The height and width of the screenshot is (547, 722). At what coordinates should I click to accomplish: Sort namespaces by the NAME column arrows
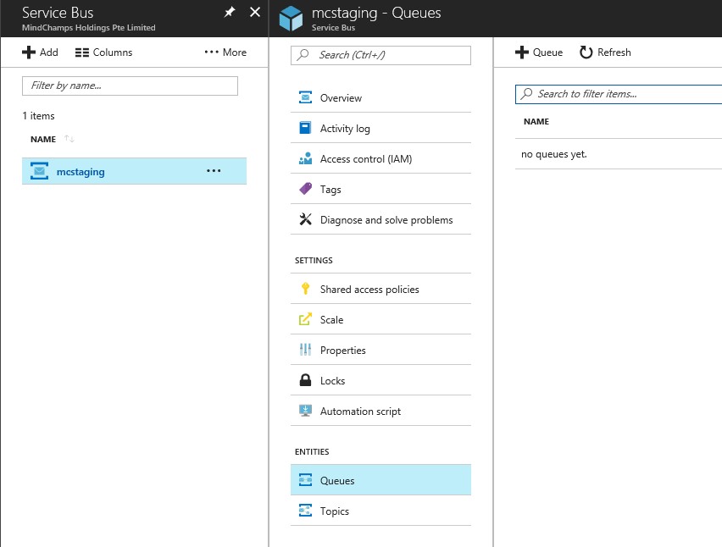click(x=69, y=139)
